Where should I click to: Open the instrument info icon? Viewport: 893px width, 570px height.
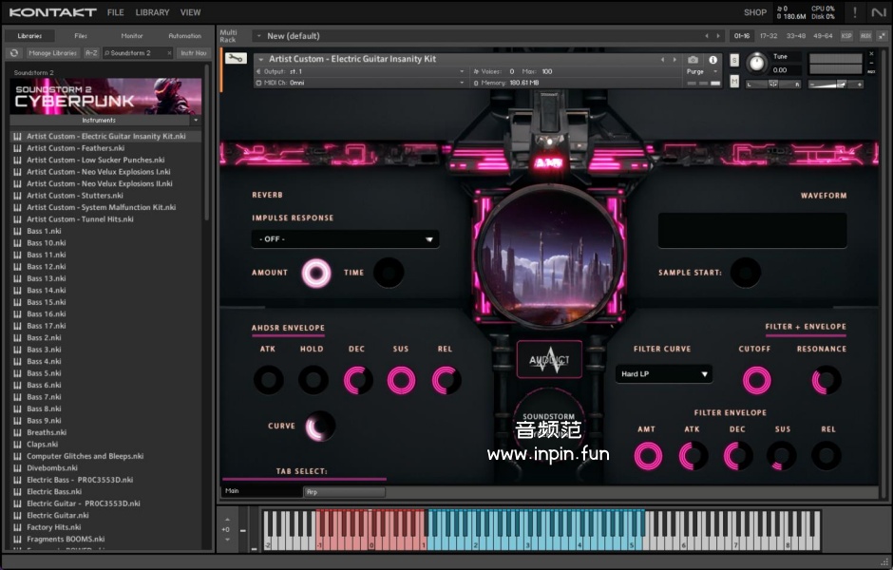pos(713,60)
